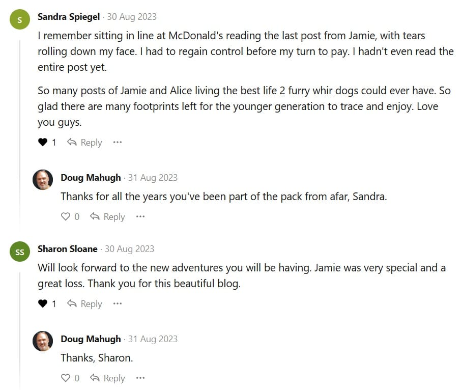Click Doug Mahugh's avatar beside "Thanks, Sharon"
This screenshot has width=462, height=390.
(x=43, y=341)
